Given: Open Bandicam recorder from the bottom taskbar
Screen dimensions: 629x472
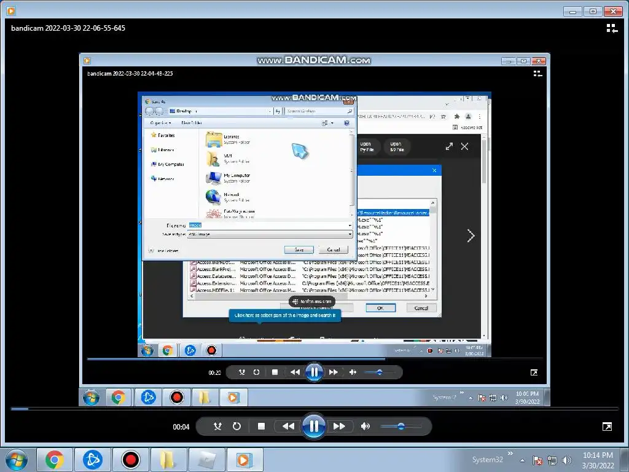Looking at the screenshot, I should coord(131,460).
